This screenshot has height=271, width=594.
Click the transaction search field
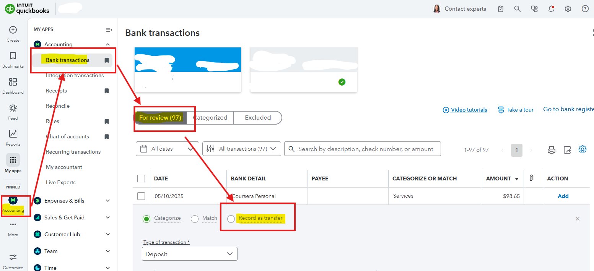[x=363, y=149]
